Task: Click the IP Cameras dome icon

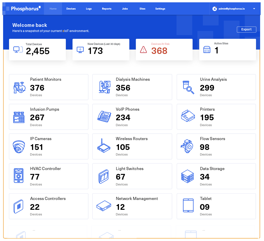Action: 19,147
